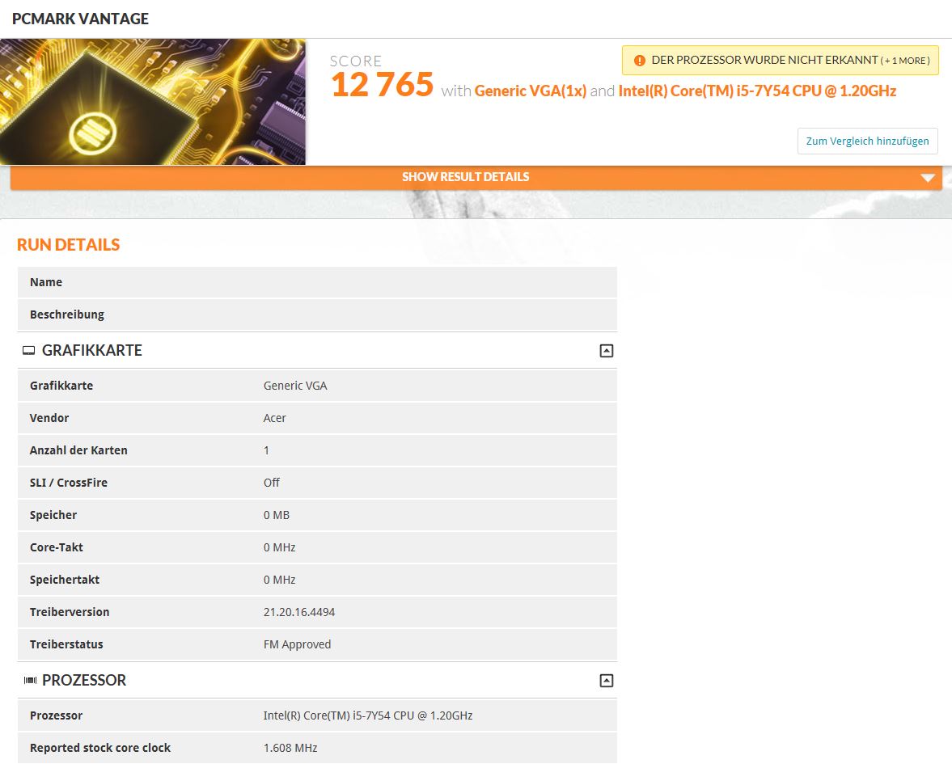Click the Speicher value '0 MB'

277,515
